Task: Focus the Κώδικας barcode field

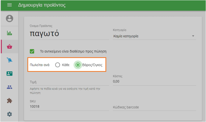Action: pos(154,107)
